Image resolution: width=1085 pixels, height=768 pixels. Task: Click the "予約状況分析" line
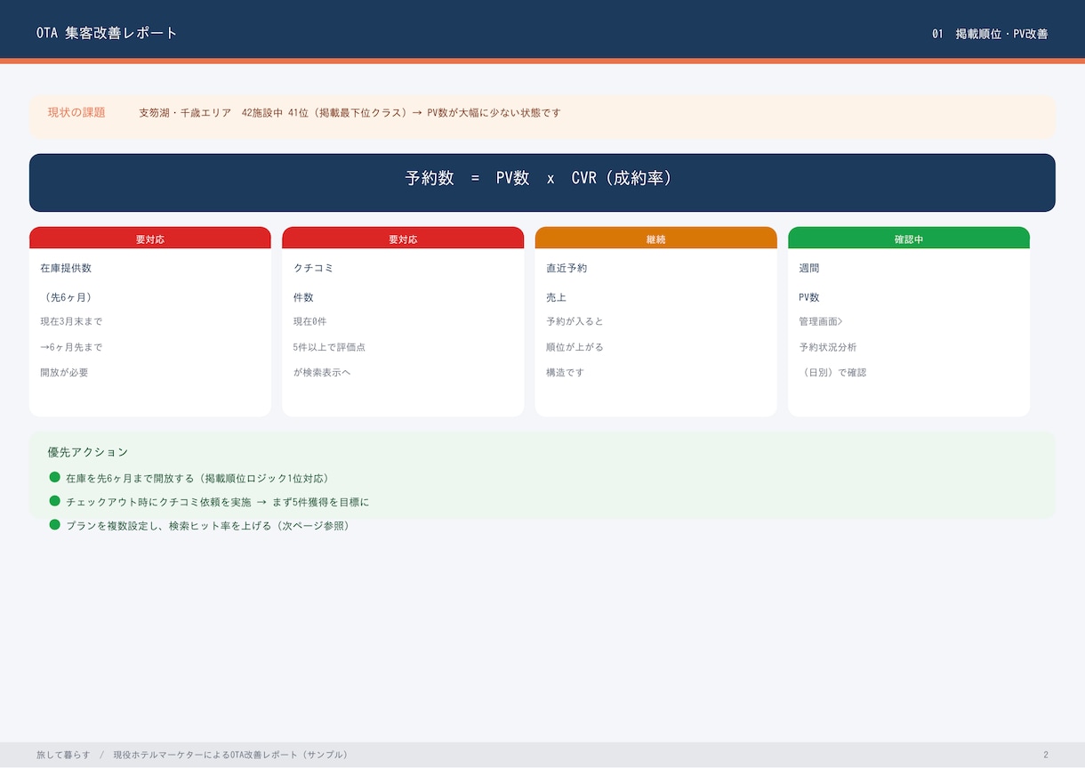(x=828, y=347)
